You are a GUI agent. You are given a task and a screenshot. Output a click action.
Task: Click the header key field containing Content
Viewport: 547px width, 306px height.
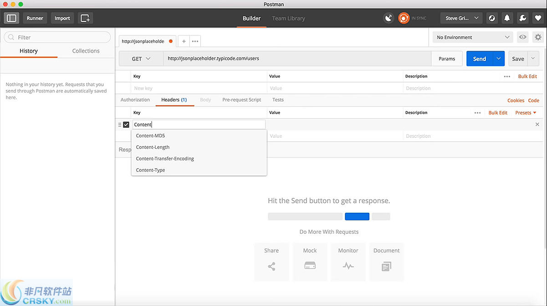[199, 125]
